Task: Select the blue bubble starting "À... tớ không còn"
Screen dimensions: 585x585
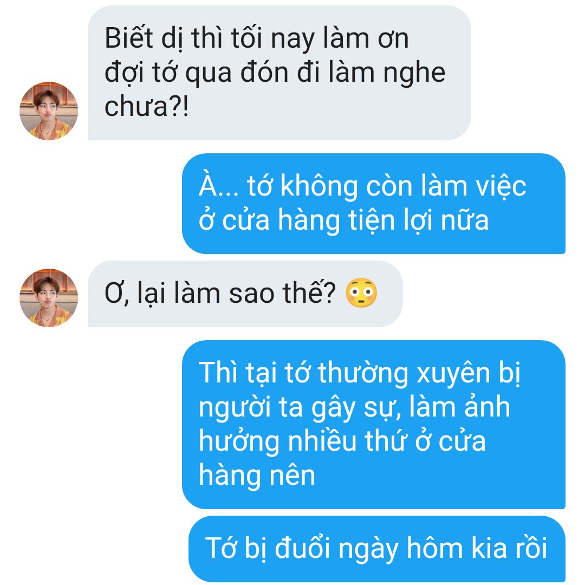Action: (373, 204)
